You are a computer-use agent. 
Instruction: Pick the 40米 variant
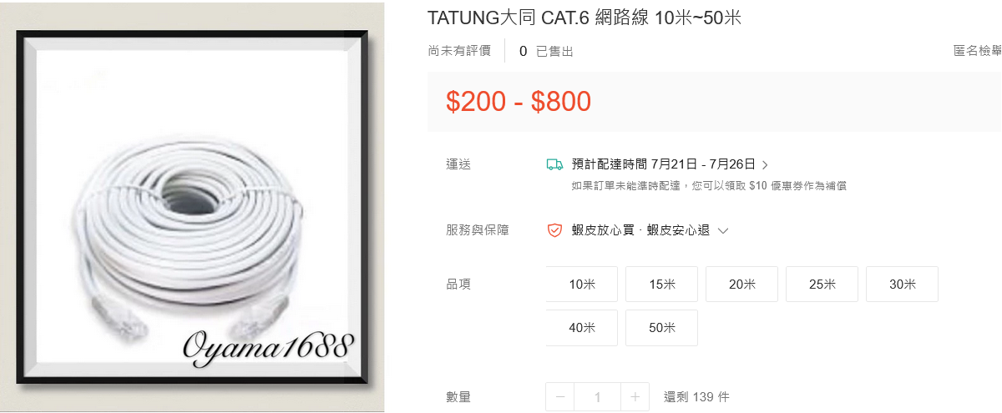pyautogui.click(x=582, y=328)
